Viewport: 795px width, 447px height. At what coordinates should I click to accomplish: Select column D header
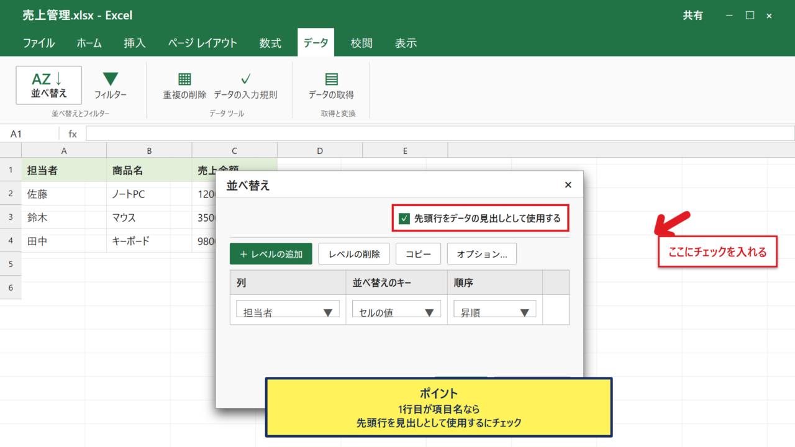tap(320, 150)
